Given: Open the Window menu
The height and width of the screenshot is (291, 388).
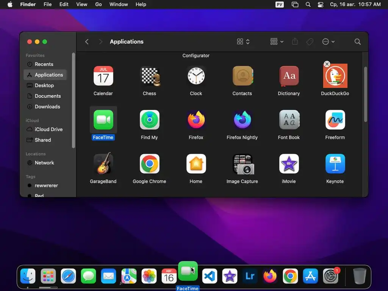Looking at the screenshot, I should (119, 5).
